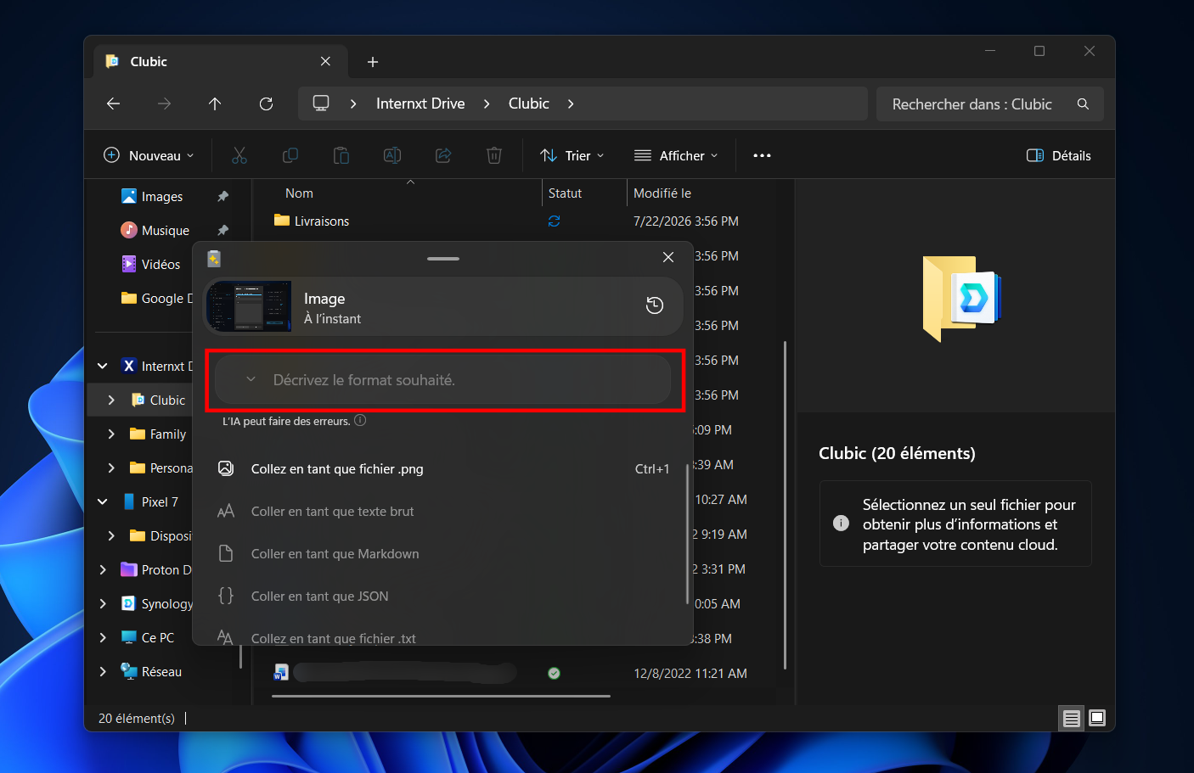1194x773 pixels.
Task: Open the Afficher view dropdown
Action: coord(677,155)
